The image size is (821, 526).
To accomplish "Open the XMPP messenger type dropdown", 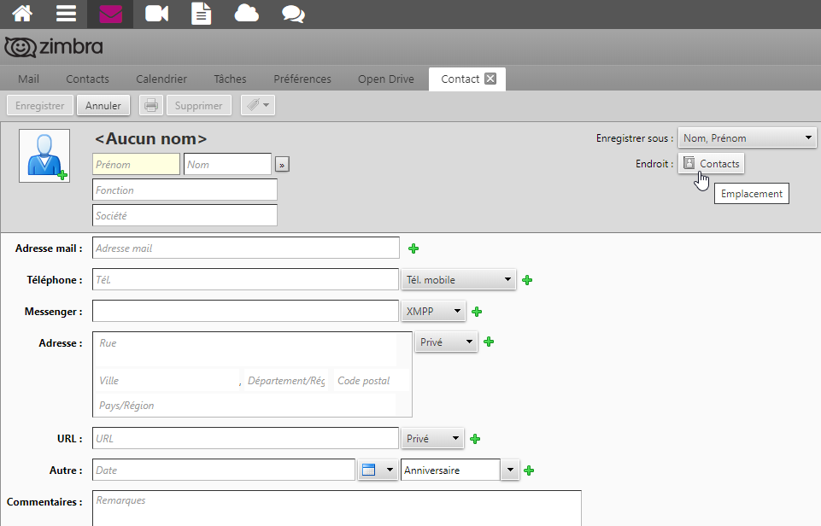I will coord(433,312).
